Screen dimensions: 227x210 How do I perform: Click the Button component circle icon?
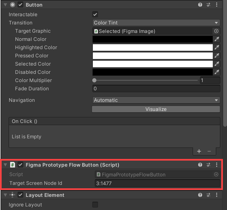click(13, 5)
